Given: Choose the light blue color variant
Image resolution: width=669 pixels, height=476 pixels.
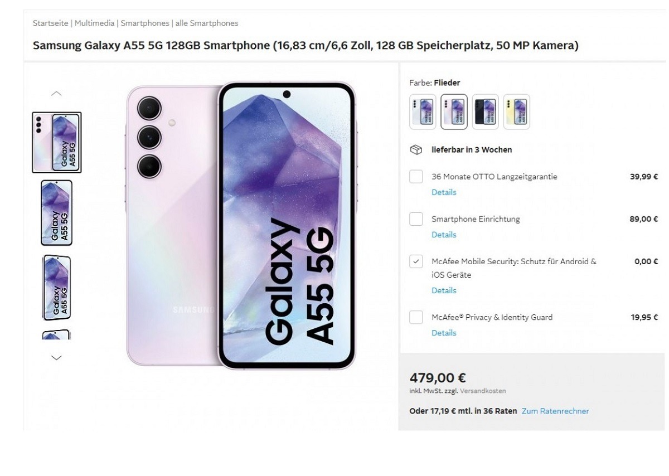Looking at the screenshot, I should pyautogui.click(x=423, y=111).
